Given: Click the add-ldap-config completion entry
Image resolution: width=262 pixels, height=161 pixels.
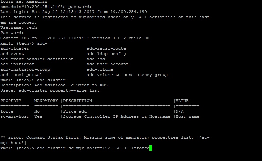Looking at the screenshot, I should (x=106, y=54).
